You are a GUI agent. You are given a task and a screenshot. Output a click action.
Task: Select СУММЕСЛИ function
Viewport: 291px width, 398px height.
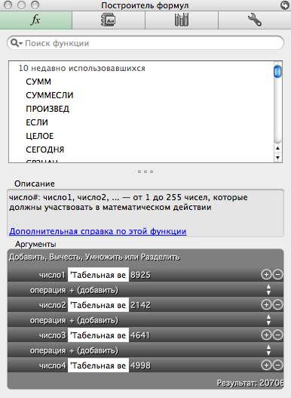click(x=50, y=95)
